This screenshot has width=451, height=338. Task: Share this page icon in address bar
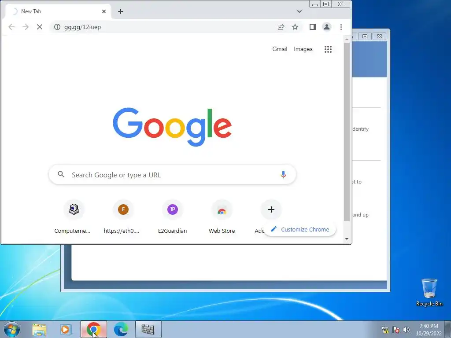tap(281, 27)
